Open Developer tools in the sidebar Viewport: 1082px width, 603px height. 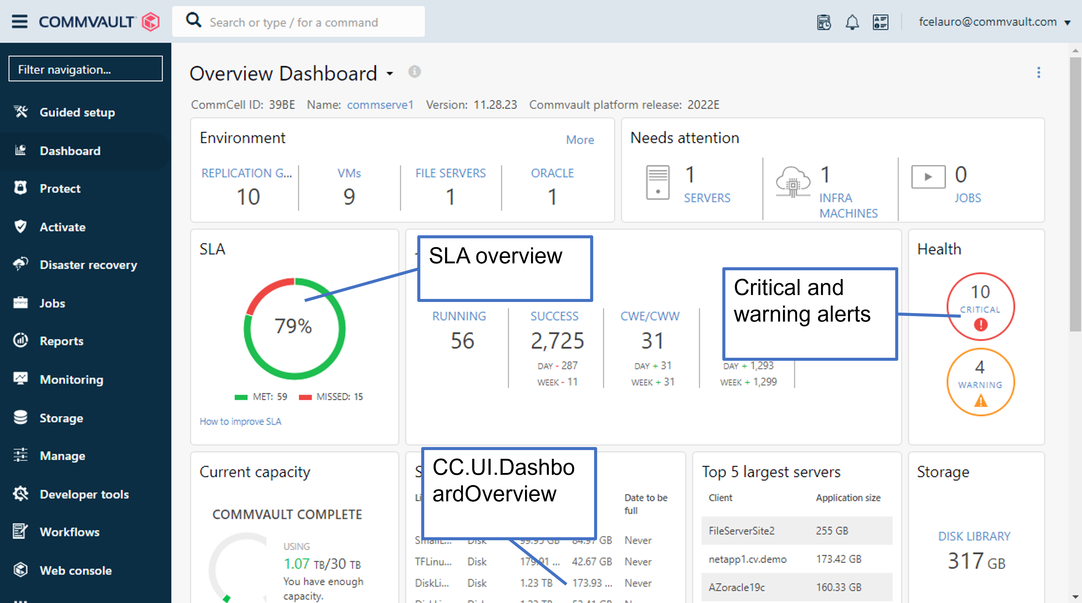pyautogui.click(x=84, y=494)
